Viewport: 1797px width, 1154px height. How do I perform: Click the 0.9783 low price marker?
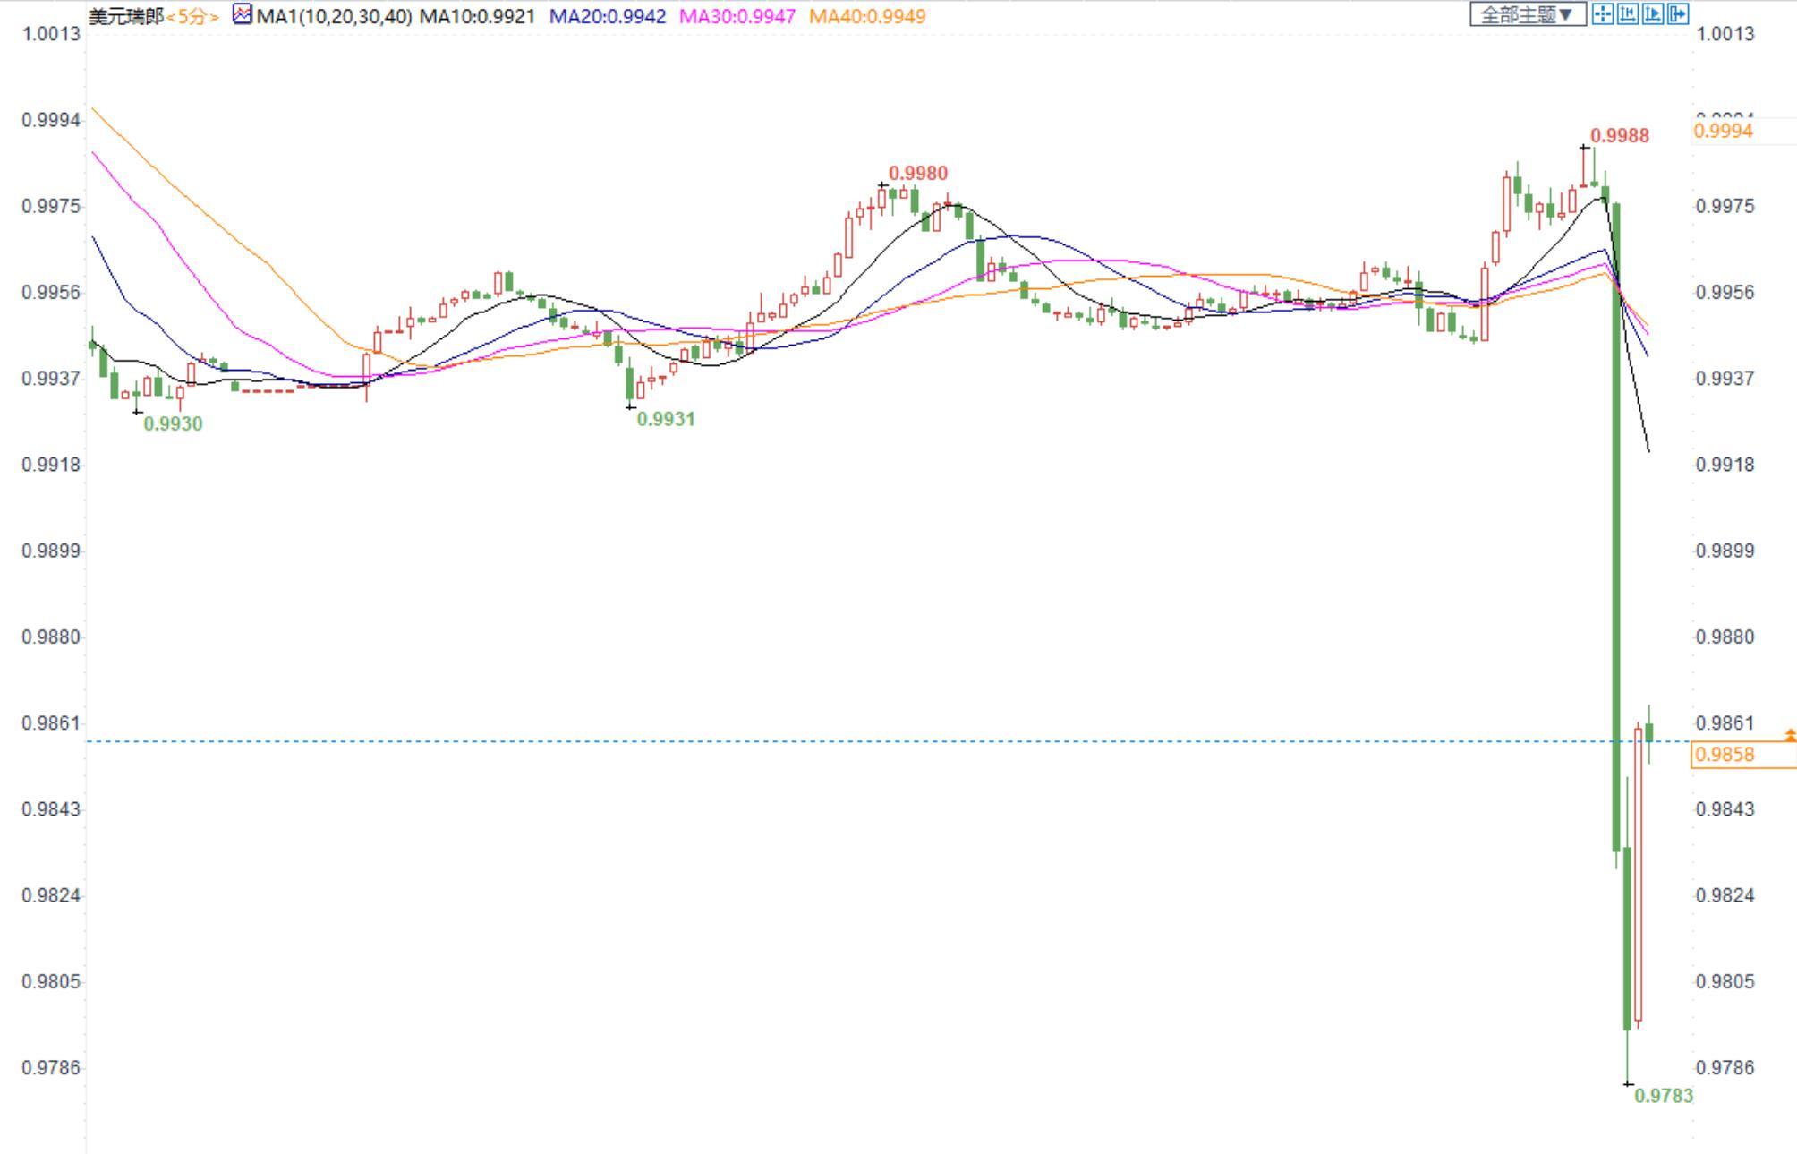pyautogui.click(x=1663, y=1096)
